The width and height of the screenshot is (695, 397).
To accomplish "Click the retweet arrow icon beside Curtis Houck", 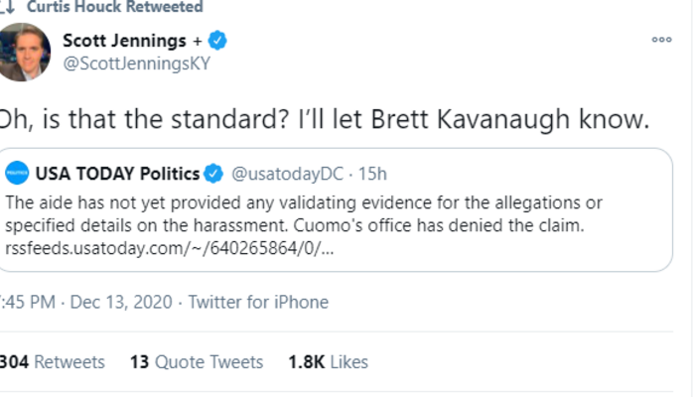I will (x=5, y=7).
